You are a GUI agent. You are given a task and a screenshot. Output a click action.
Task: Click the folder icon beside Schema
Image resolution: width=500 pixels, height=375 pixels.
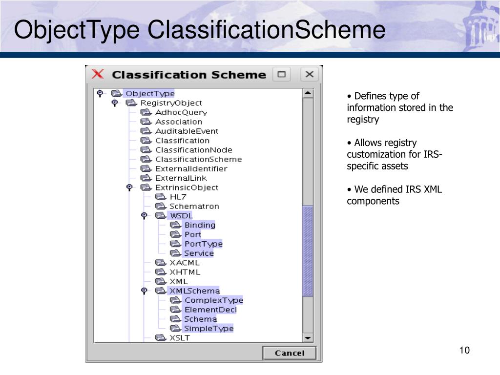click(x=175, y=319)
